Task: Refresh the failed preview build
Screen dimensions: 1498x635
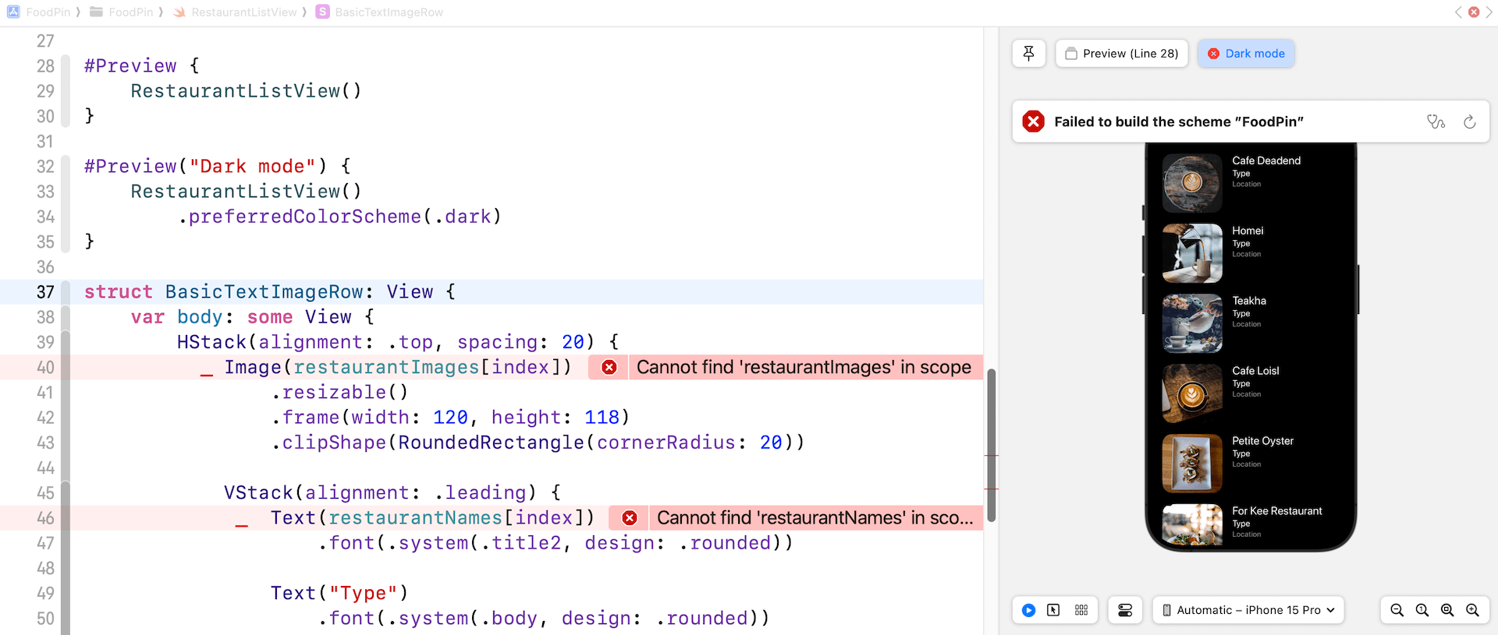Action: tap(1469, 122)
